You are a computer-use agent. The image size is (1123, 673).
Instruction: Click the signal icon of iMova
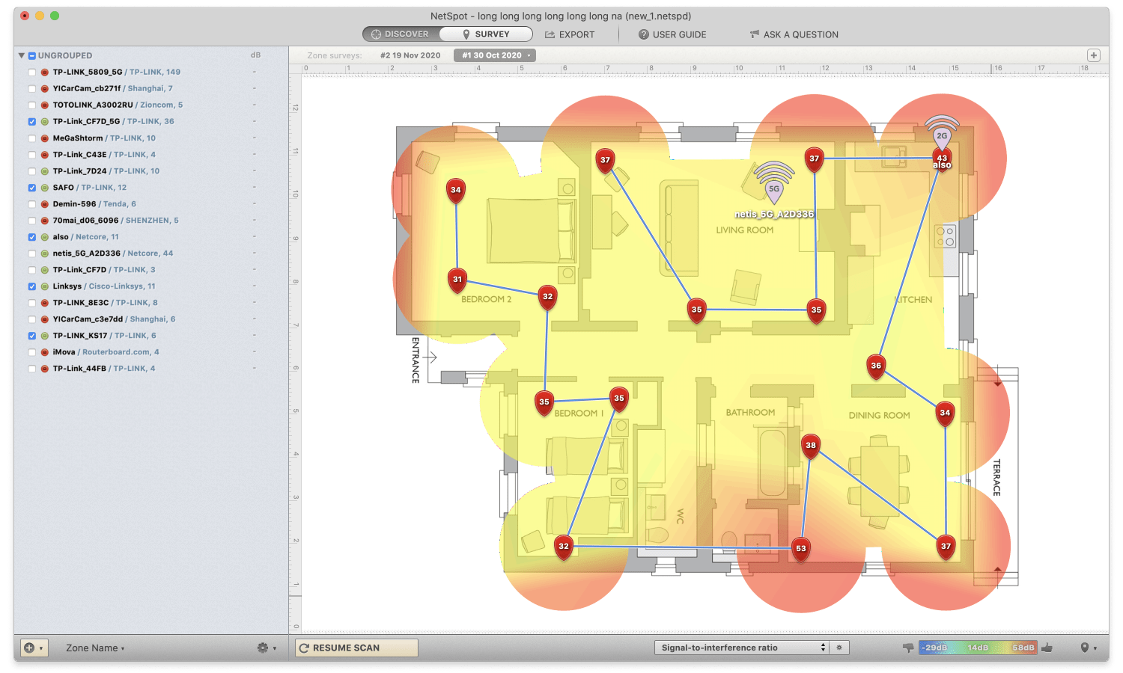tap(45, 352)
